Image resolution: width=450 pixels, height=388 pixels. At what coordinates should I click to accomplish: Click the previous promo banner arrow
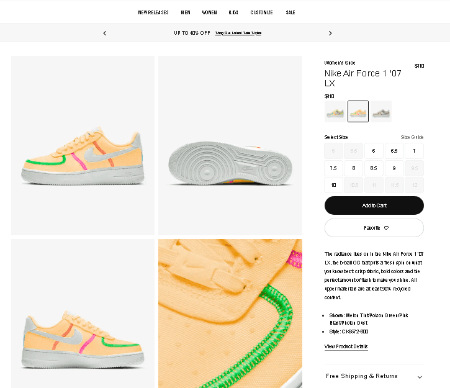click(x=104, y=33)
